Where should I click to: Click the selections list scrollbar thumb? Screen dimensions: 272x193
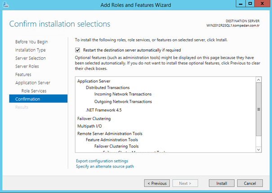[258, 109]
